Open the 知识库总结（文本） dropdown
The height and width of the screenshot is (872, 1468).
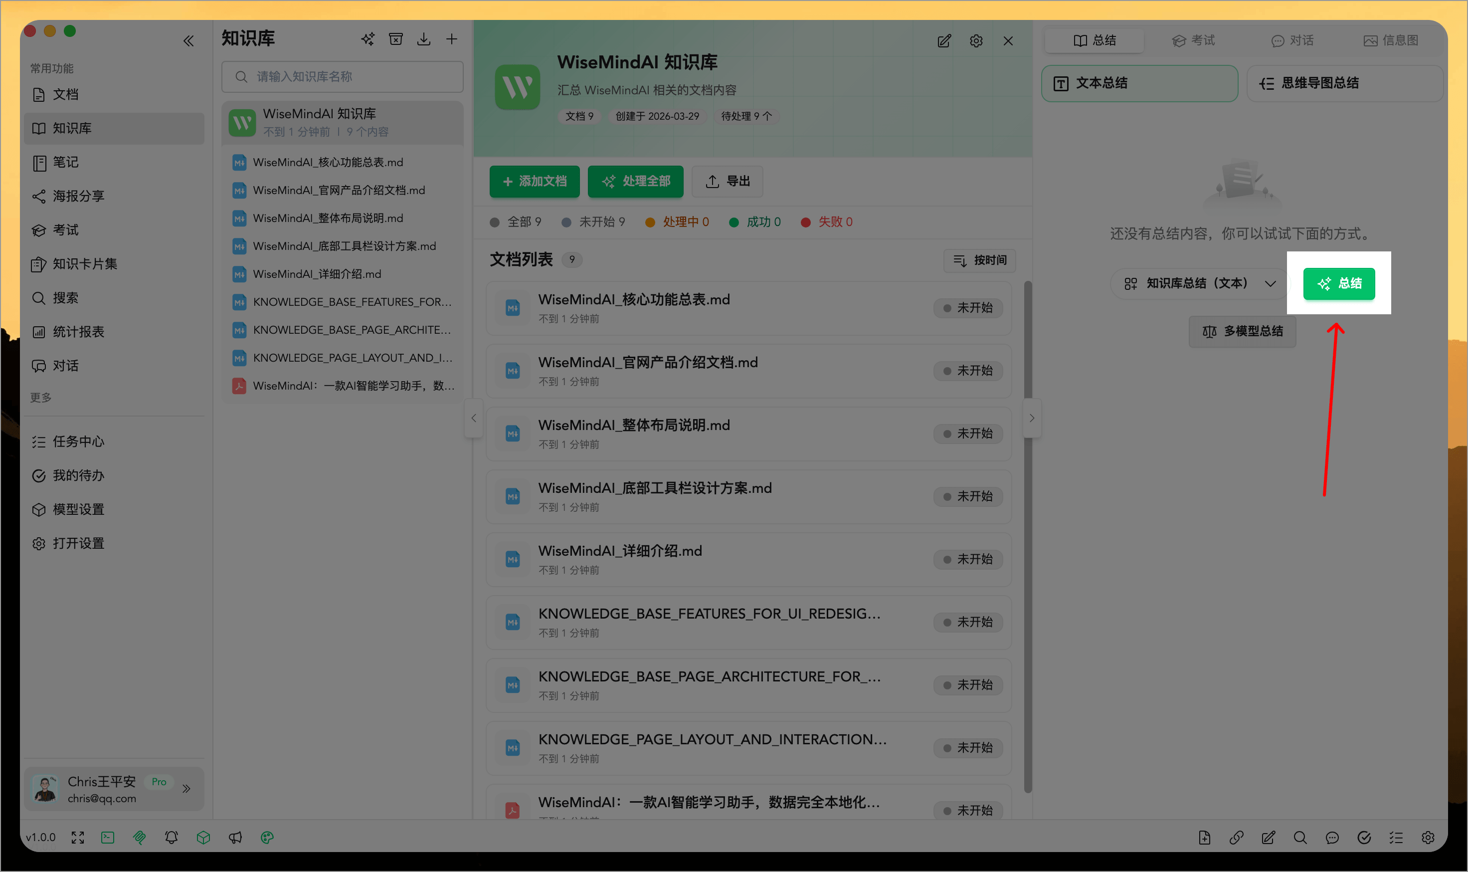1197,283
